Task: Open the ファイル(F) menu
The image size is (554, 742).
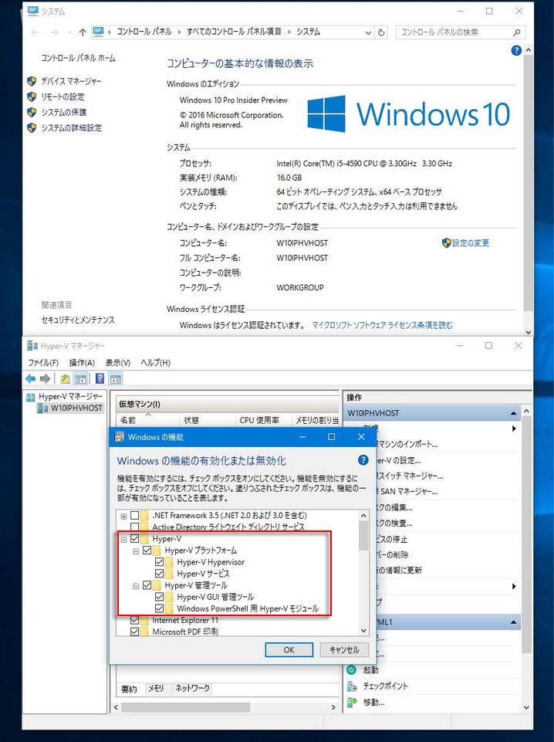Action: (x=43, y=362)
